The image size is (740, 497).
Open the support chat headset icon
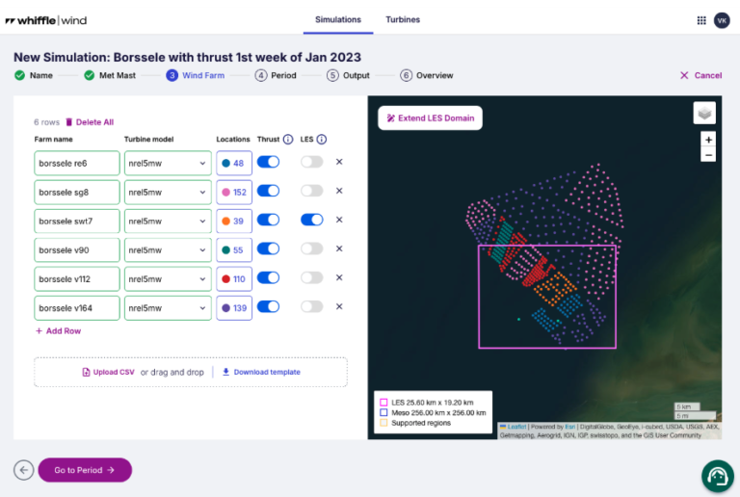point(718,476)
